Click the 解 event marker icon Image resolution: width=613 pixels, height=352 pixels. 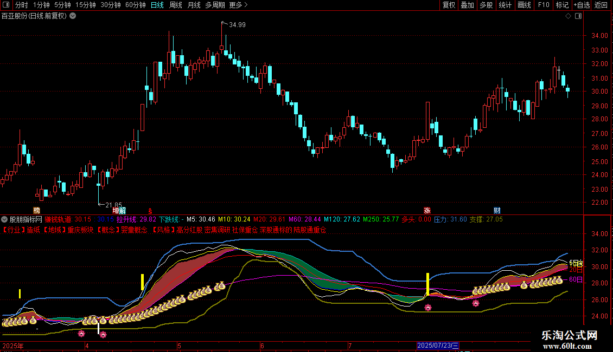click(123, 210)
